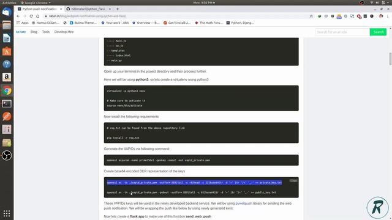
Task: Open Activities overview
Action: click(x=9, y=2)
